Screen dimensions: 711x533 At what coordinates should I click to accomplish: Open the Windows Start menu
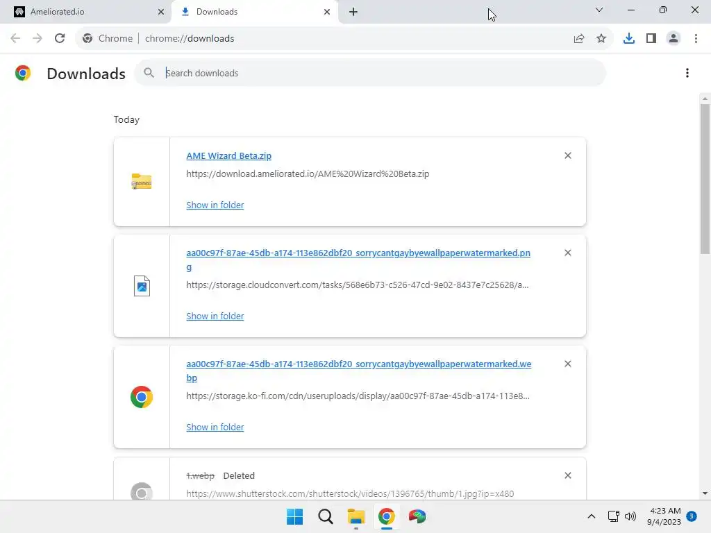[294, 516]
